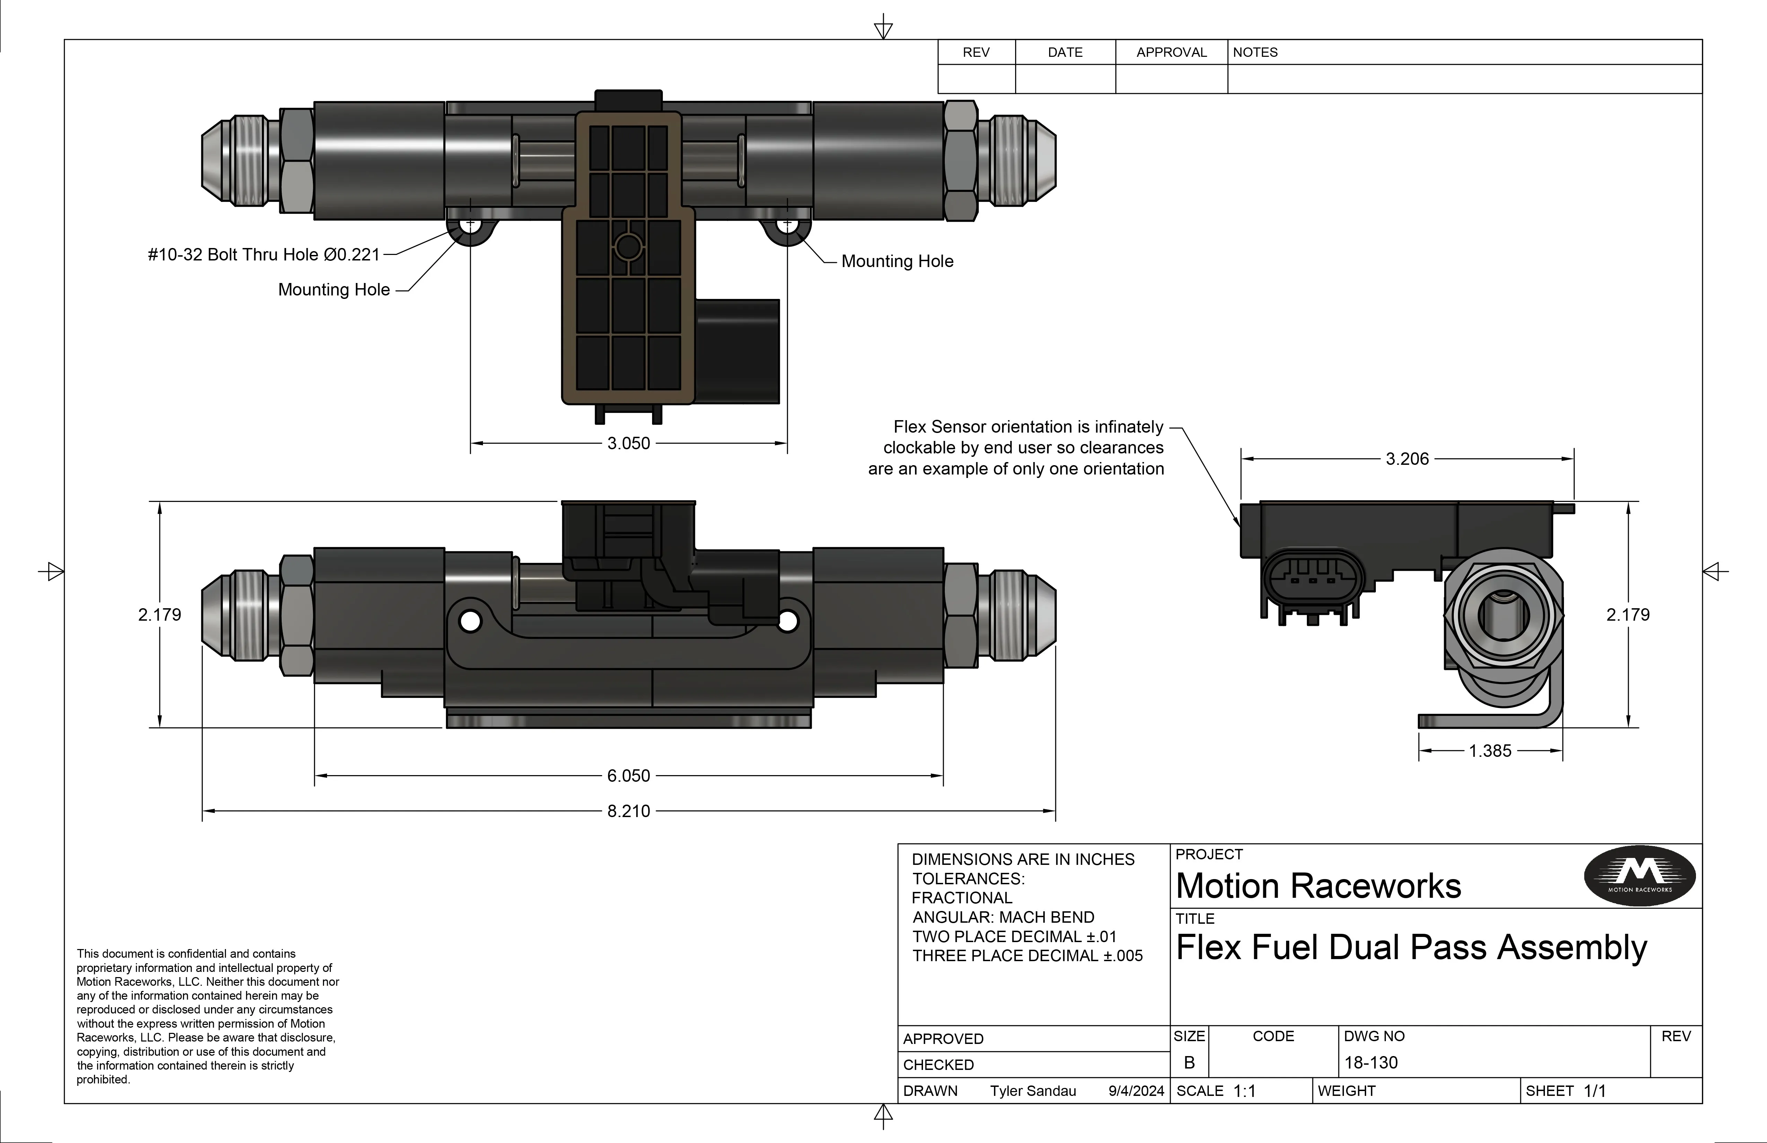
Task: Click the Flex Fuel Dual Pass Assembly title
Action: point(1412,948)
